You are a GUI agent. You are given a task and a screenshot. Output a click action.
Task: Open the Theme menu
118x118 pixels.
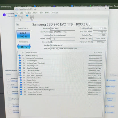(36, 13)
